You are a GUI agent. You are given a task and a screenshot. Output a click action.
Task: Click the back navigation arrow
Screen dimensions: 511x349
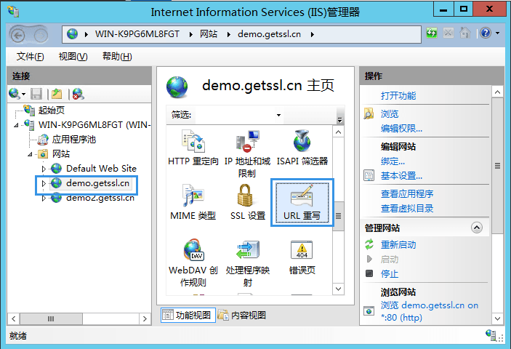coord(17,36)
